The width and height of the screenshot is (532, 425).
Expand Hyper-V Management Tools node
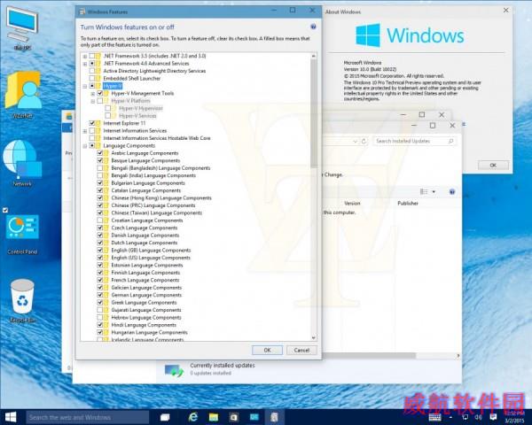(92, 94)
